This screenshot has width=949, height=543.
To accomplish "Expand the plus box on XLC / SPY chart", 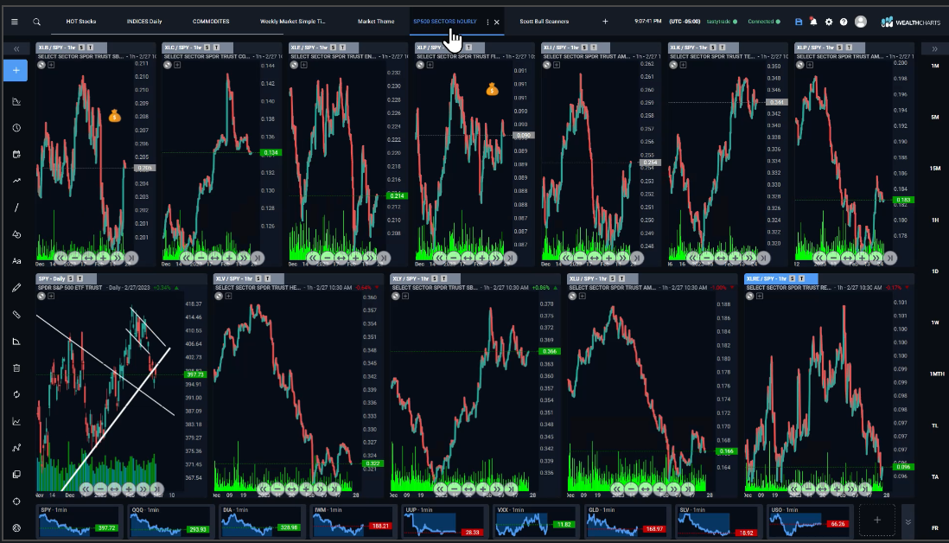I will (177, 65).
